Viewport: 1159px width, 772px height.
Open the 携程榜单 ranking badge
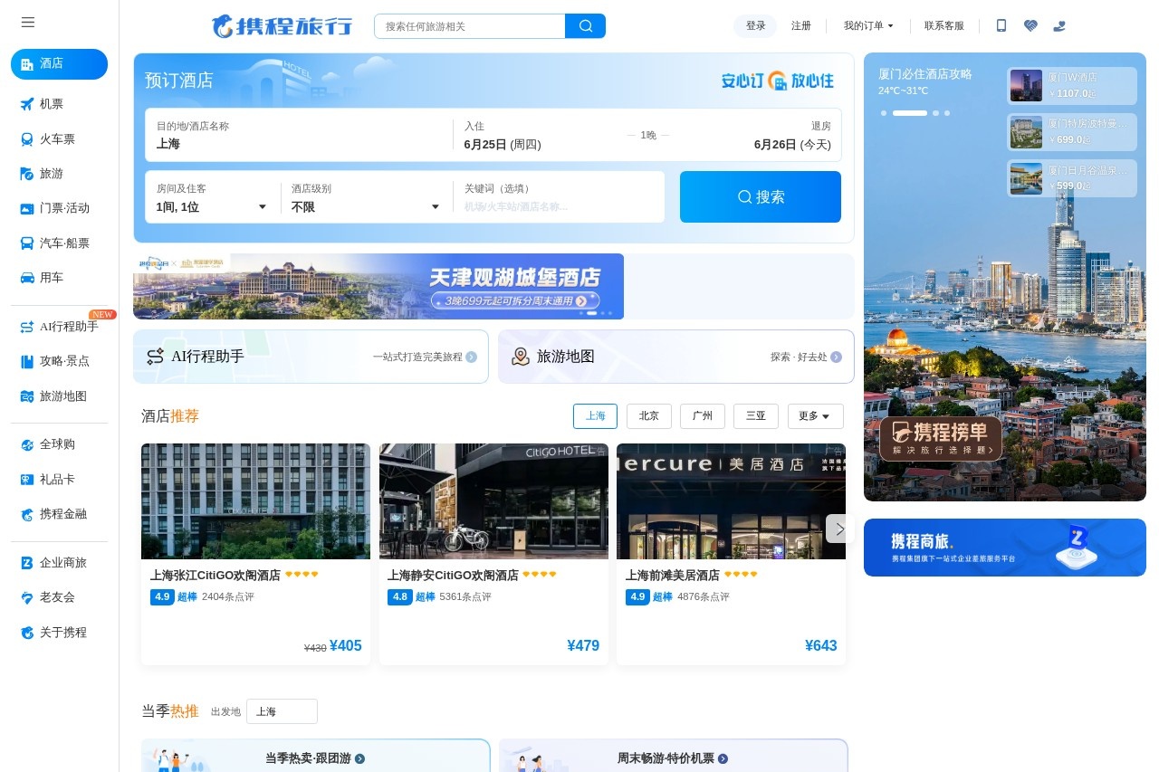[x=941, y=439]
